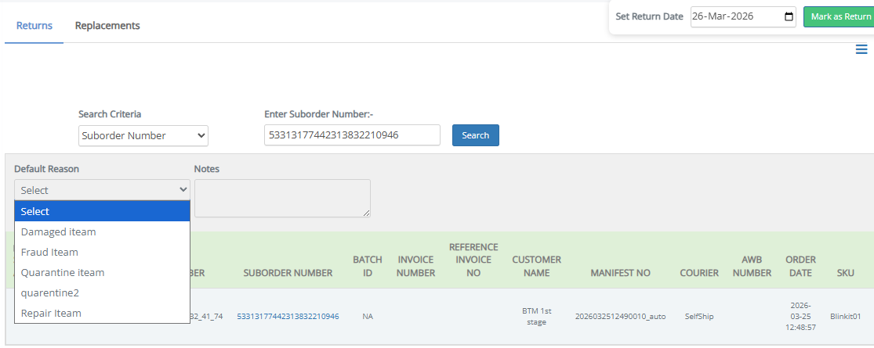This screenshot has width=874, height=348.
Task: Open the Search Criteria dropdown
Action: pos(143,135)
